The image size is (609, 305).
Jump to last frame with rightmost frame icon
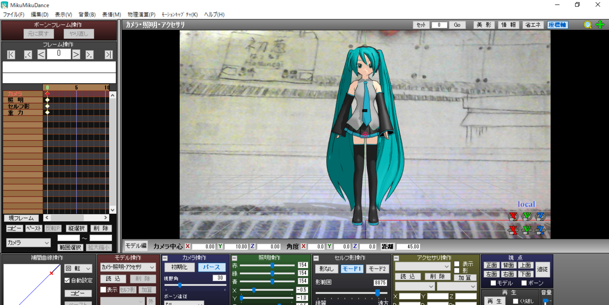tap(109, 54)
